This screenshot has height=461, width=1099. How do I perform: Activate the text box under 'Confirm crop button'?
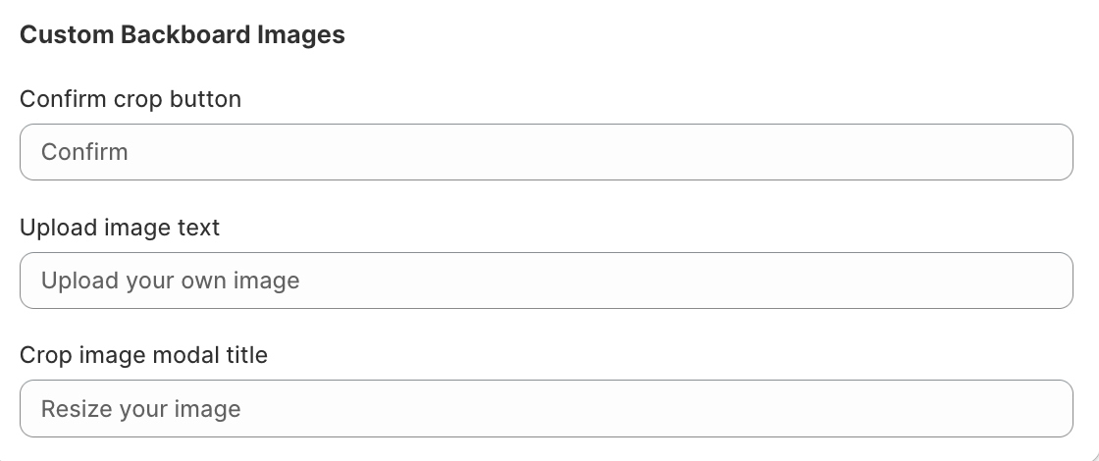pos(546,152)
